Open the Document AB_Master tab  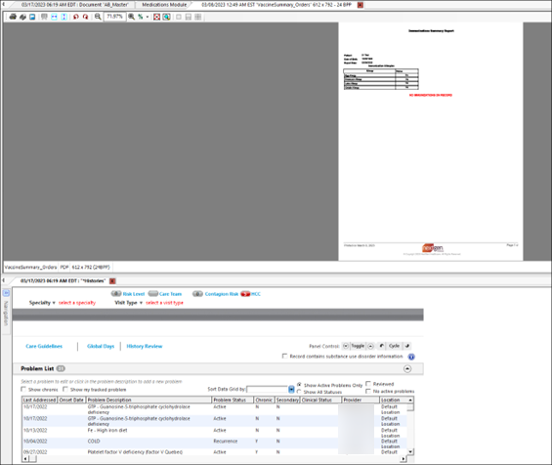(74, 5)
